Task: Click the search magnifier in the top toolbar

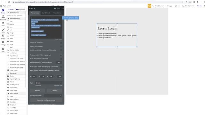Action: click(183, 6)
